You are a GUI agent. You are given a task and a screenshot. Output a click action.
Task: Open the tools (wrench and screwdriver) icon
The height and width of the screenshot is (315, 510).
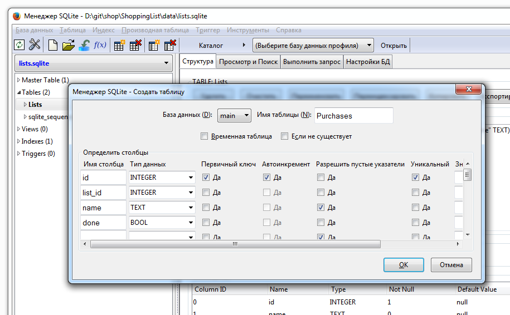click(x=35, y=45)
